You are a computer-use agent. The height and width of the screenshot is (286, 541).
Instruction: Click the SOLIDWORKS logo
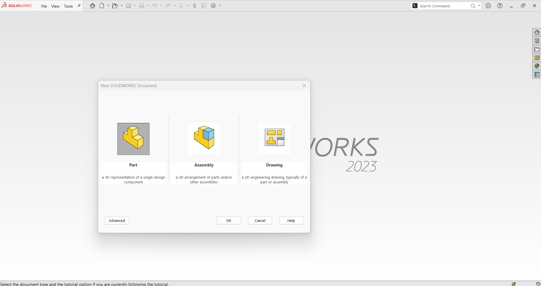point(17,5)
